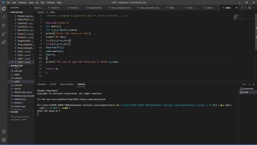
Task: Open Nested_loop_cla... in Open Editors
Action: (x=21, y=16)
